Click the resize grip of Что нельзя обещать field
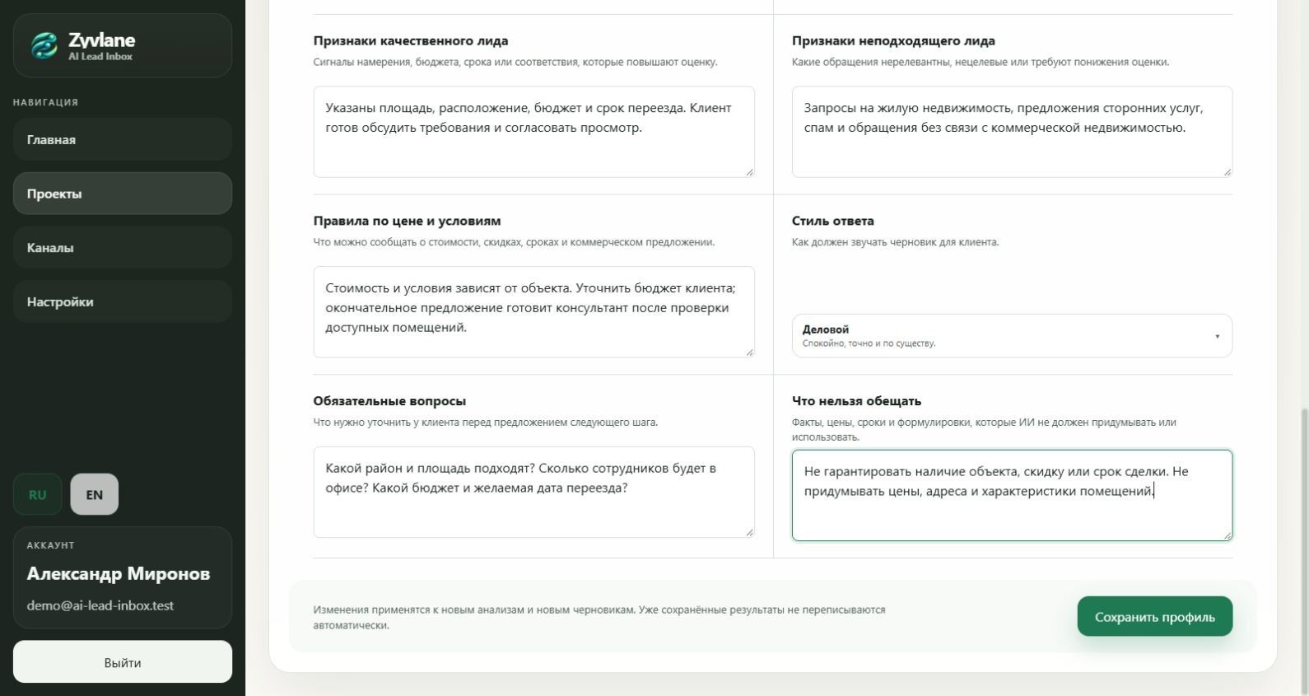 (x=1227, y=536)
